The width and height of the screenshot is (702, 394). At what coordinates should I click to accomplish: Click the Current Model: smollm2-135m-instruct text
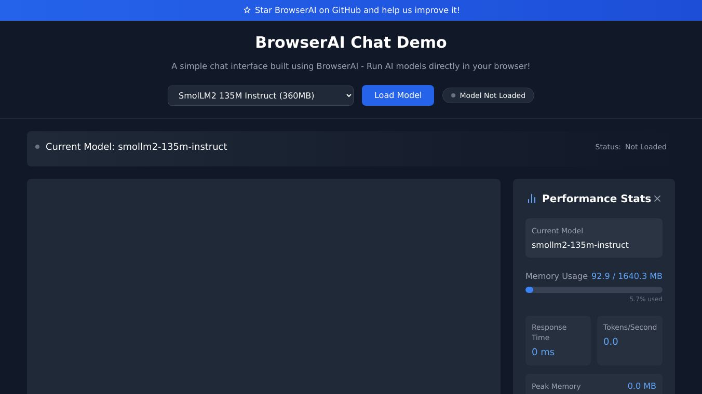click(x=137, y=147)
